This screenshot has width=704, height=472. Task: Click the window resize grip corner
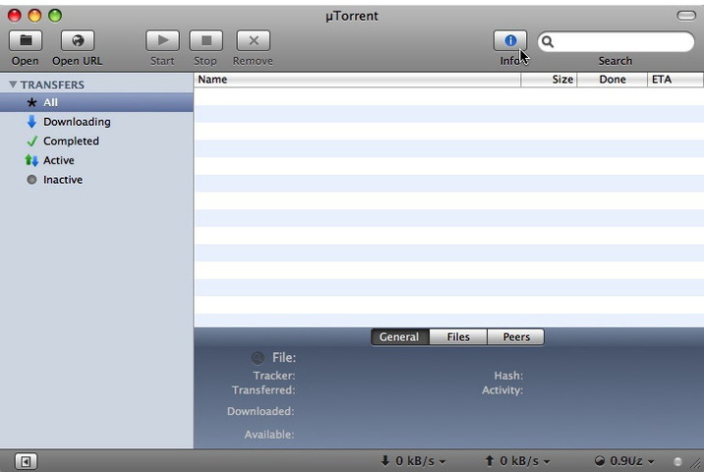point(696,464)
